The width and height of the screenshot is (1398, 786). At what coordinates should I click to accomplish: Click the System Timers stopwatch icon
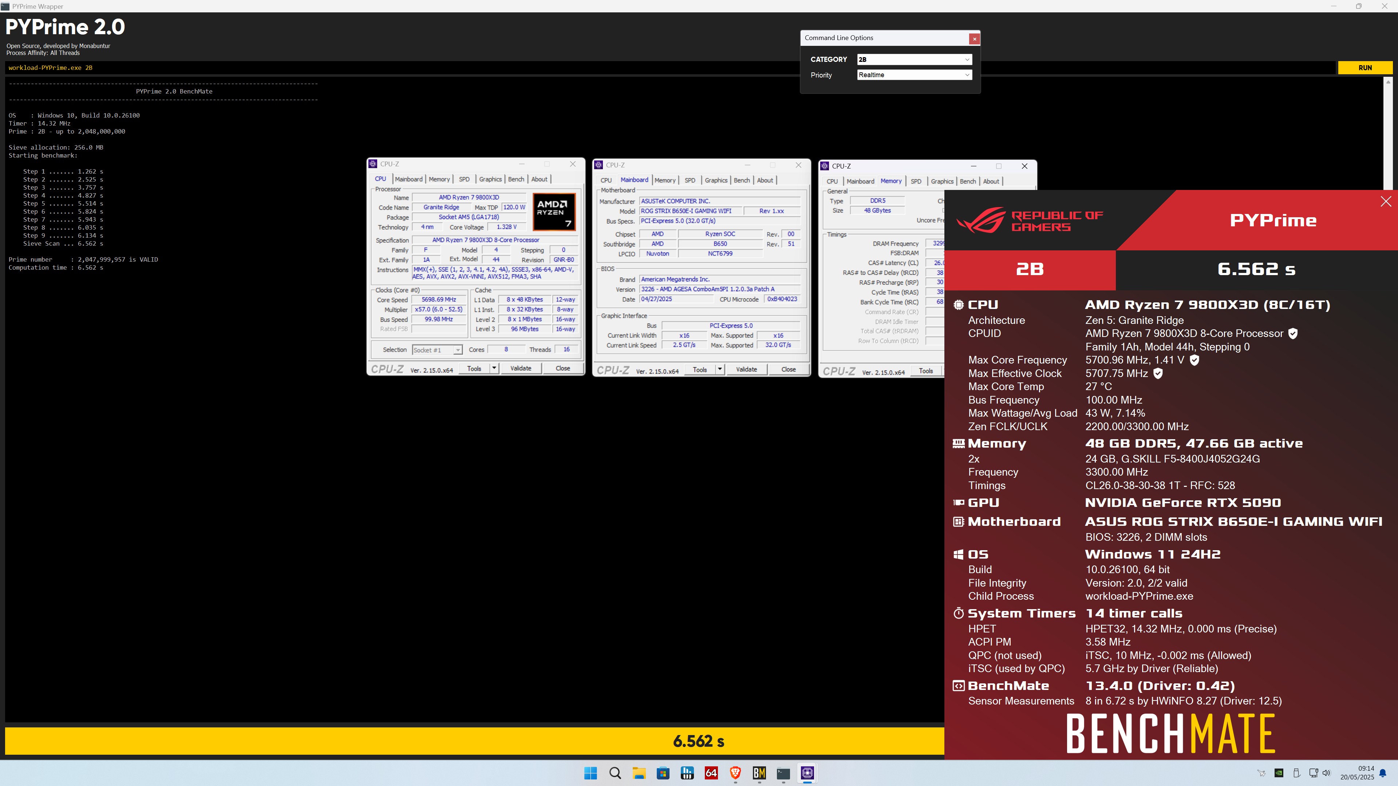click(959, 613)
